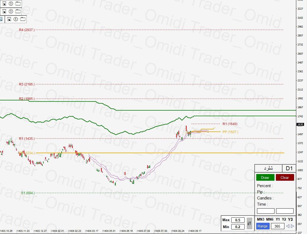
Task: Toggle the Range mode button
Action: click(x=263, y=226)
